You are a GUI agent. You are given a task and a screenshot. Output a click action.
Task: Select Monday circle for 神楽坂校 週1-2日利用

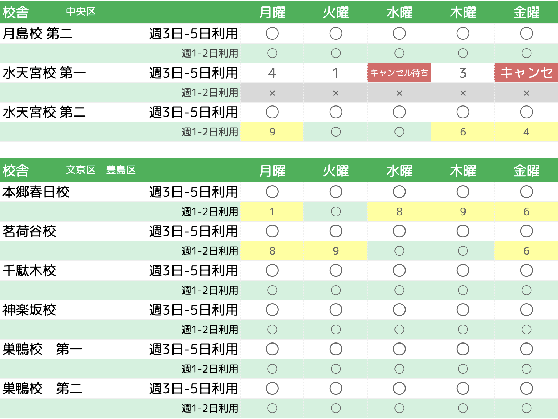pos(272,330)
